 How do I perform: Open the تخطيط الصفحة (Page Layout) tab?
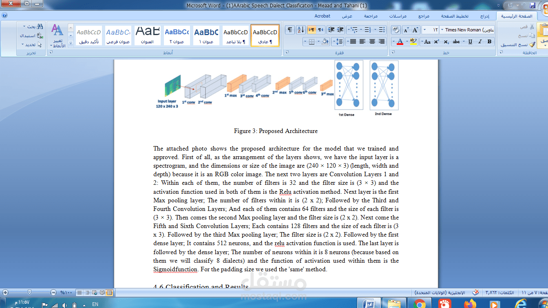tap(455, 16)
